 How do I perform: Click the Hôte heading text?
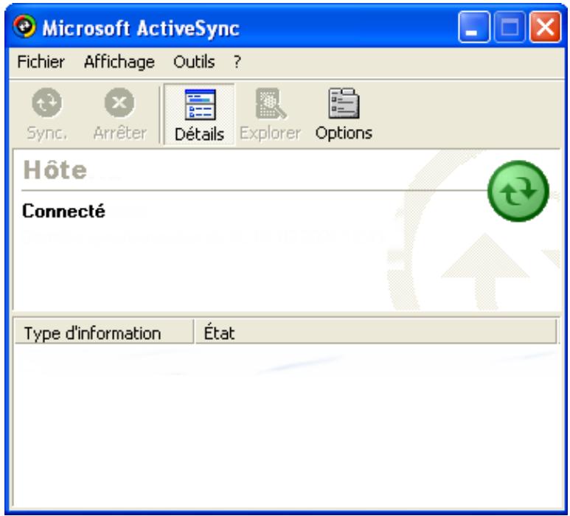55,170
